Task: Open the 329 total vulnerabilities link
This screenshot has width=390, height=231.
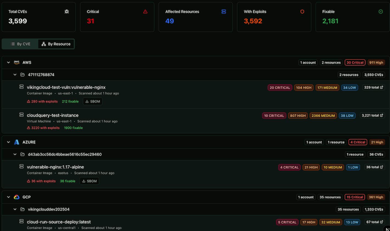Action: coord(374,87)
